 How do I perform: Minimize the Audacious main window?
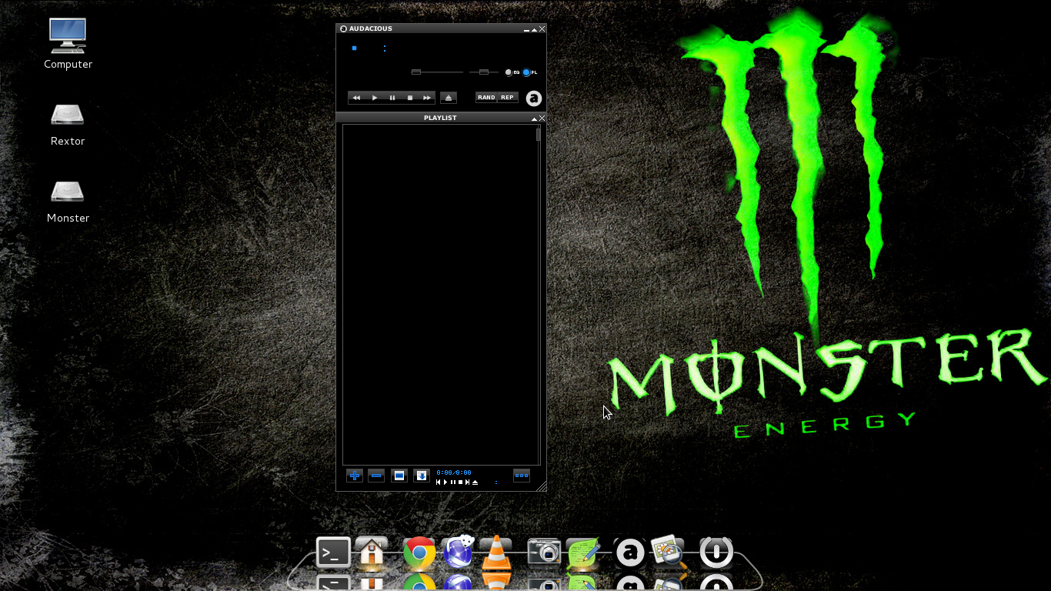point(527,29)
